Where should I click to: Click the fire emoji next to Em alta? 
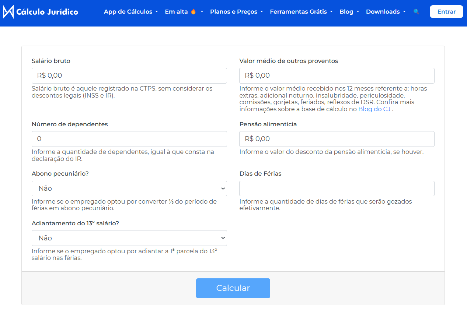194,11
